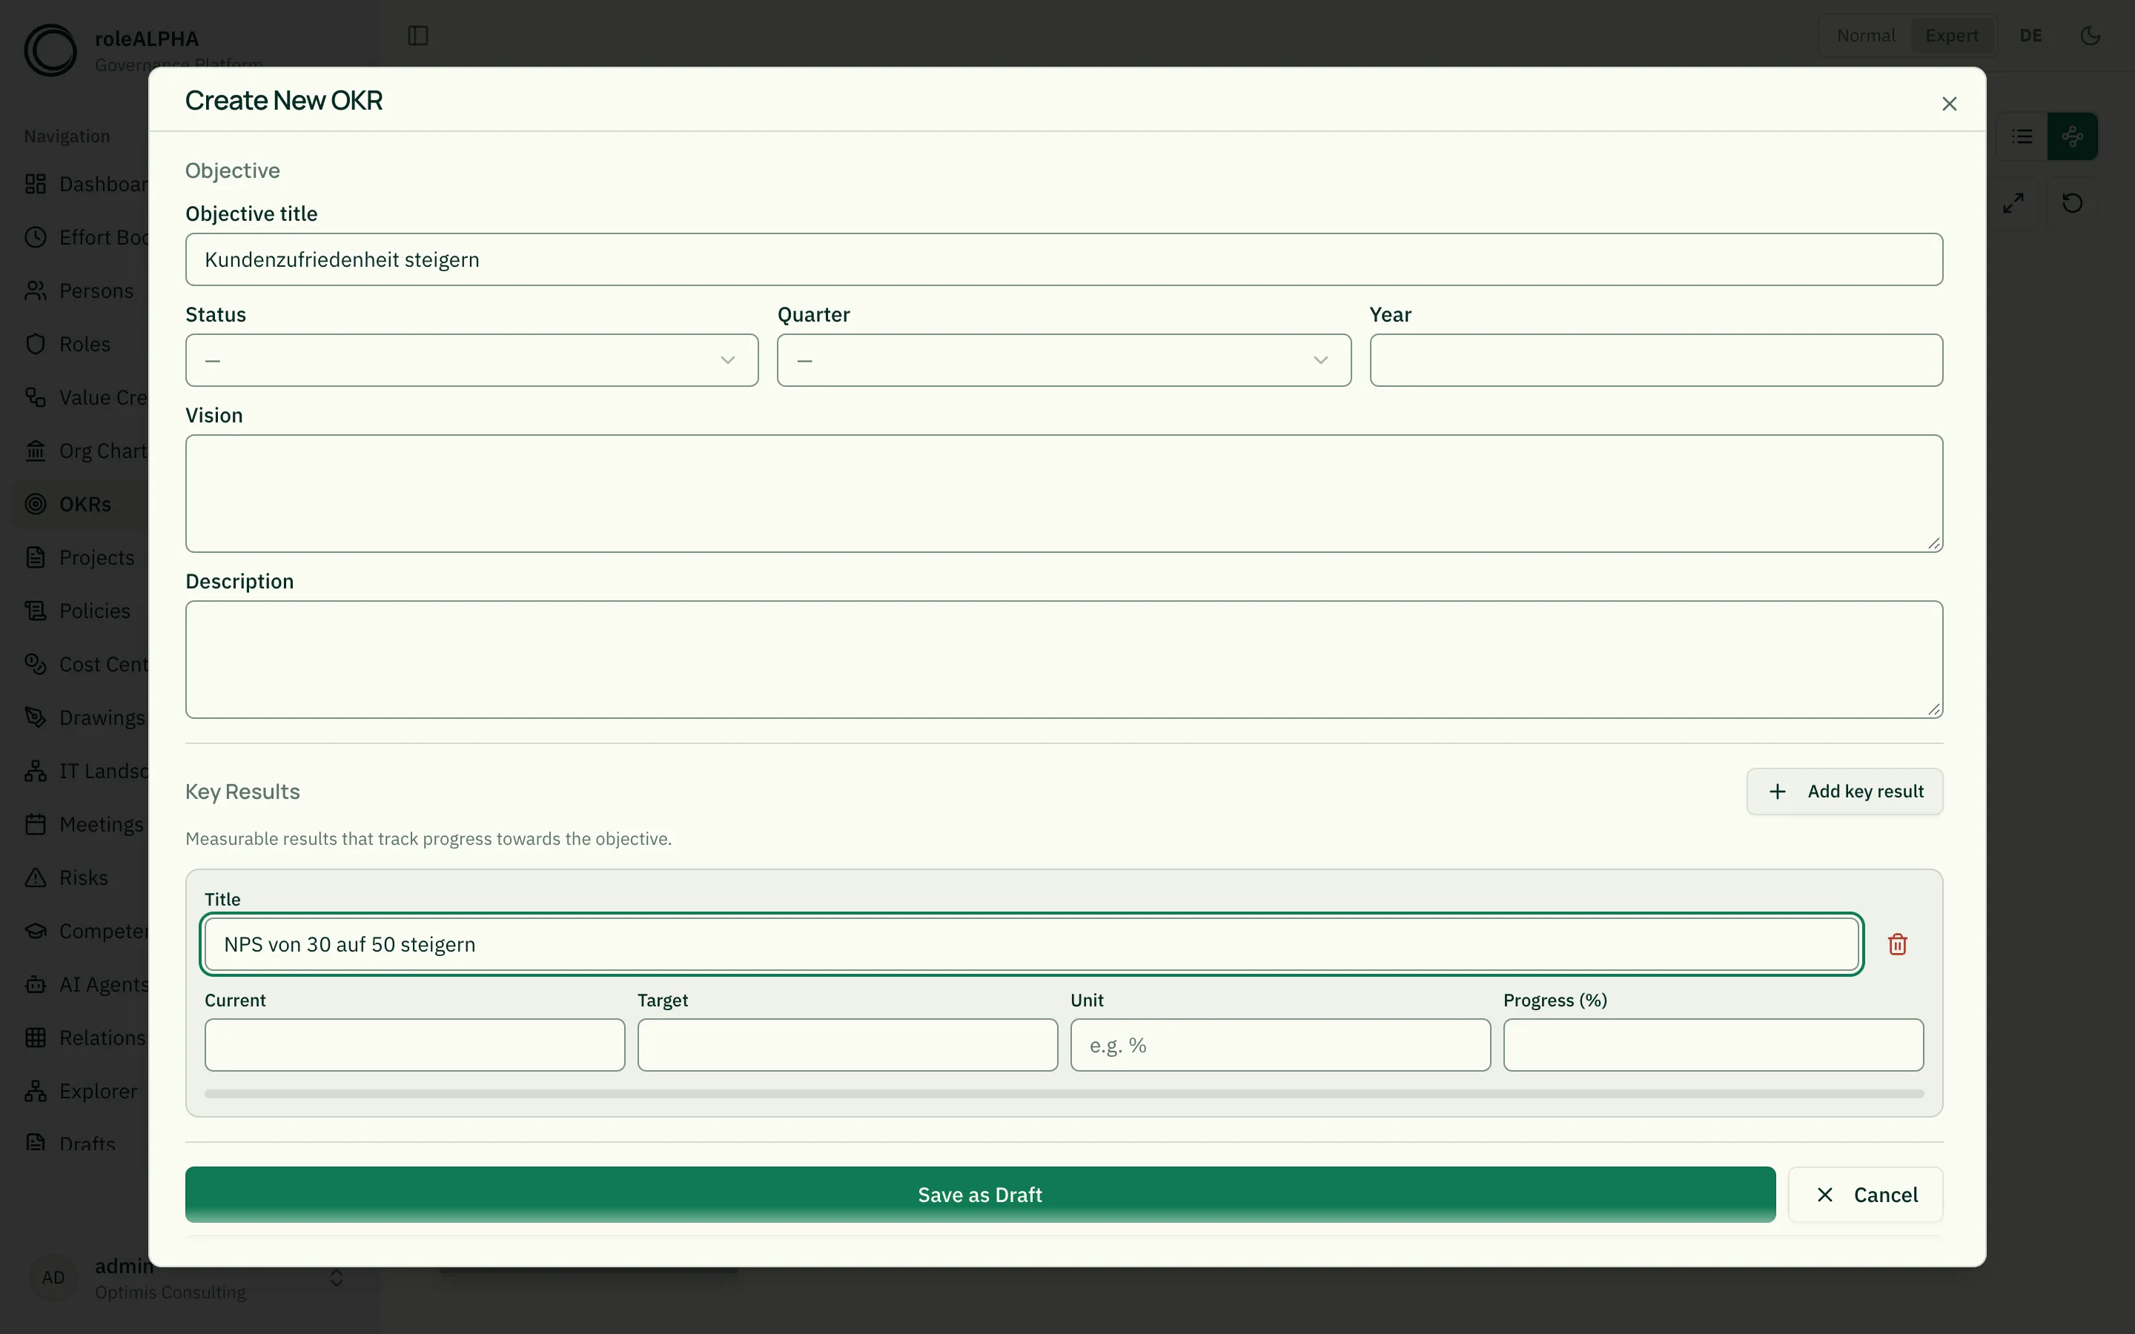Open Value Creation sidebar icon
The width and height of the screenshot is (2135, 1334).
[36, 397]
